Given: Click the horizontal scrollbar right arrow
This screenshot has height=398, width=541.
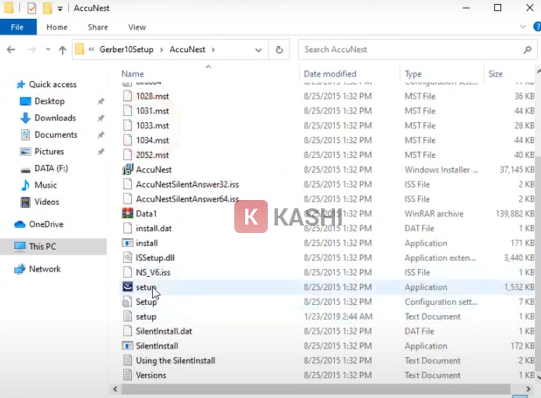Looking at the screenshot, I should 528,389.
